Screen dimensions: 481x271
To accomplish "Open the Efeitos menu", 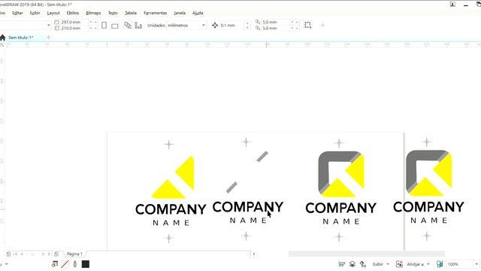I will pyautogui.click(x=73, y=13).
